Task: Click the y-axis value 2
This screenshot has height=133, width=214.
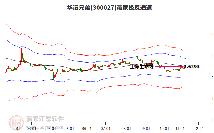Action: point(212,78)
